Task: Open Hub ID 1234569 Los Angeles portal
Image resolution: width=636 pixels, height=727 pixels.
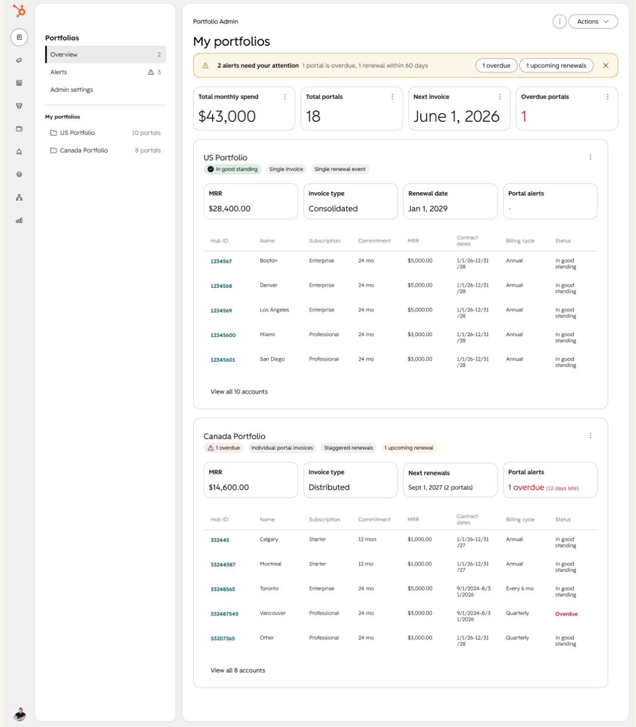Action: (x=221, y=311)
